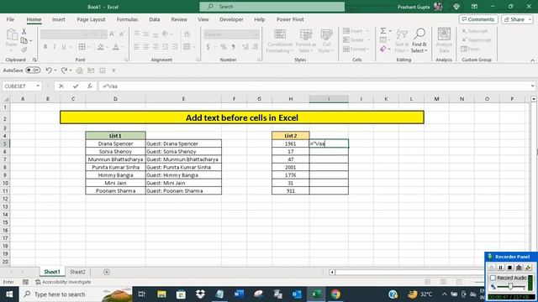This screenshot has height=302, width=538.
Task: Switch to the Power Pivot tab
Action: [290, 19]
